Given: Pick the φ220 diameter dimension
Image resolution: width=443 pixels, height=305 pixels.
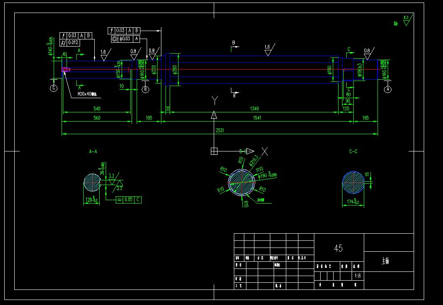Looking at the screenshot, I should point(154,70).
